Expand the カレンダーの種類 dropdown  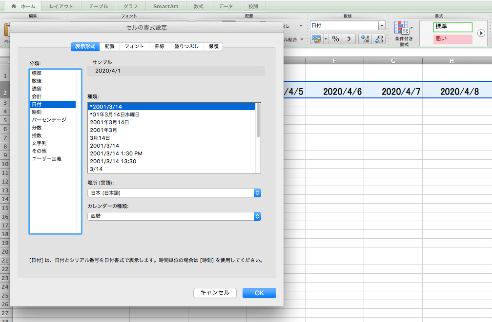[x=257, y=216]
